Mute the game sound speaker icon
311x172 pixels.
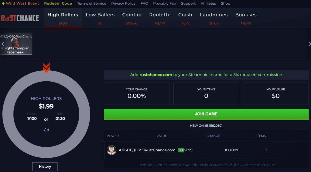click(x=46, y=130)
